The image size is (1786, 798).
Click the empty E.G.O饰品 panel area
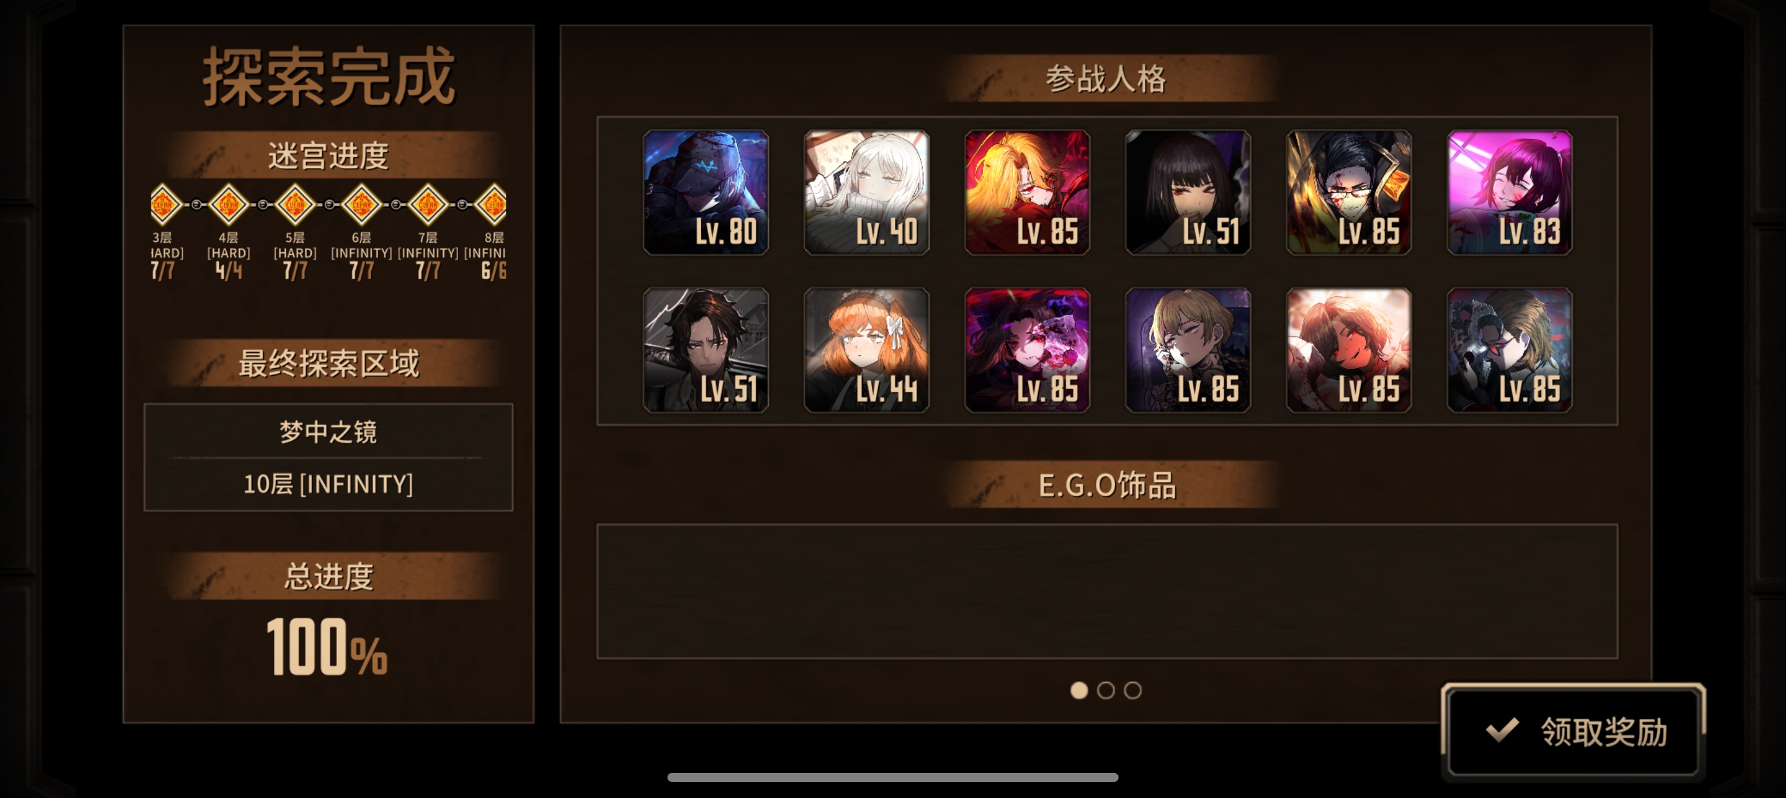pyautogui.click(x=1106, y=591)
